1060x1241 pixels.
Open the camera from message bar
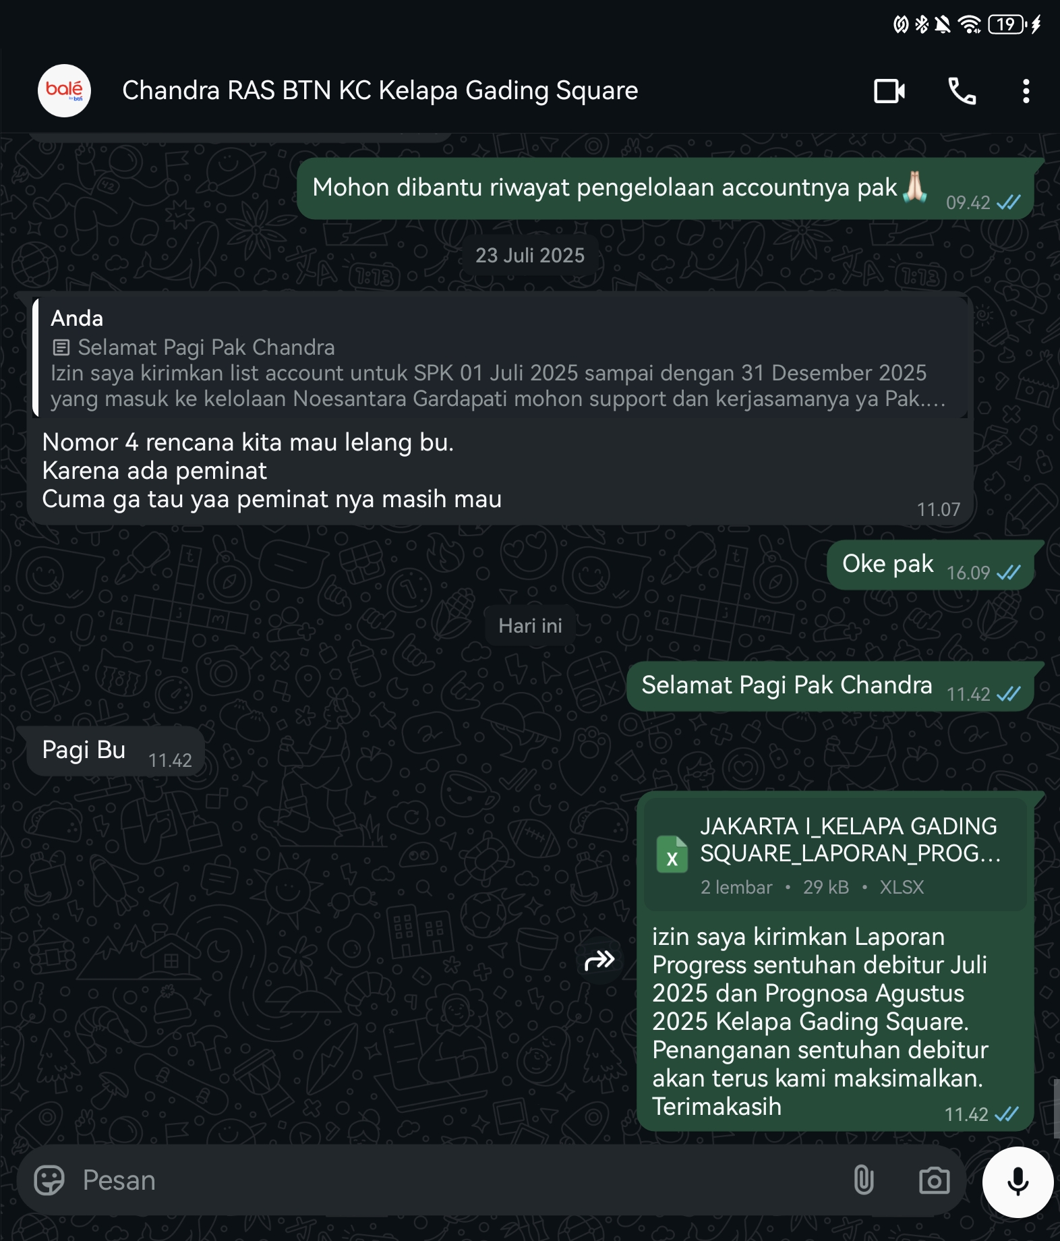tap(934, 1180)
